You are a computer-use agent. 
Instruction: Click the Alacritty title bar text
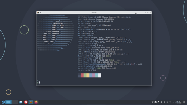click(x=94, y=13)
